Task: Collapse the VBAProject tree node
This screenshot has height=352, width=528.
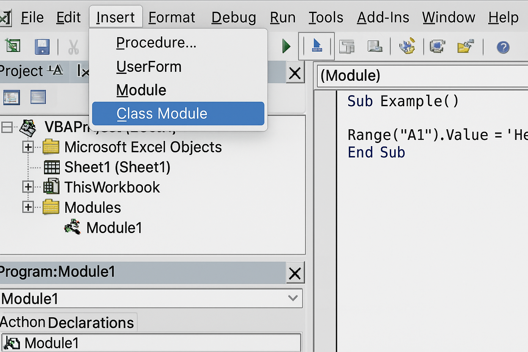Action: [7, 127]
